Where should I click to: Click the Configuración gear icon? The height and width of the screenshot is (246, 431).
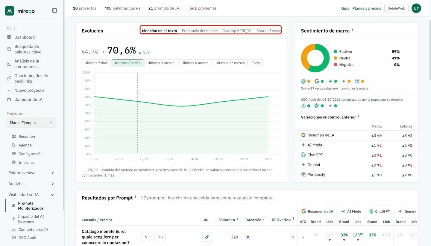coord(14,154)
